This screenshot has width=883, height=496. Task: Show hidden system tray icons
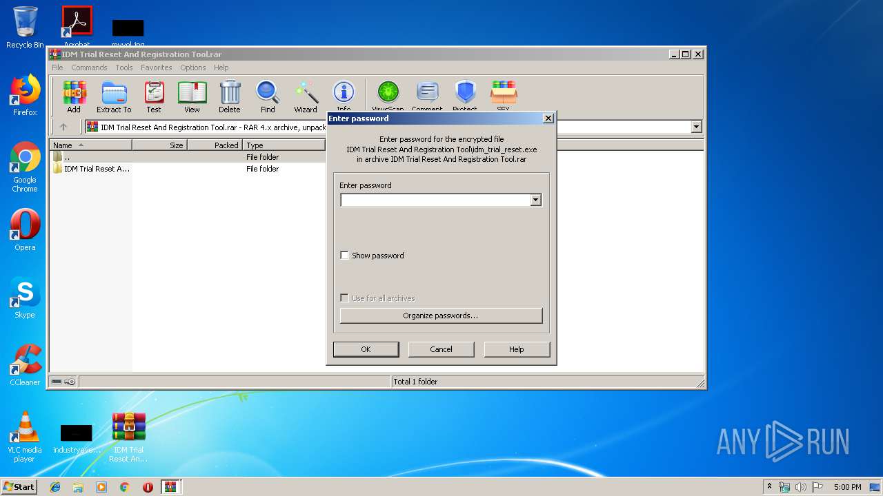pos(769,487)
